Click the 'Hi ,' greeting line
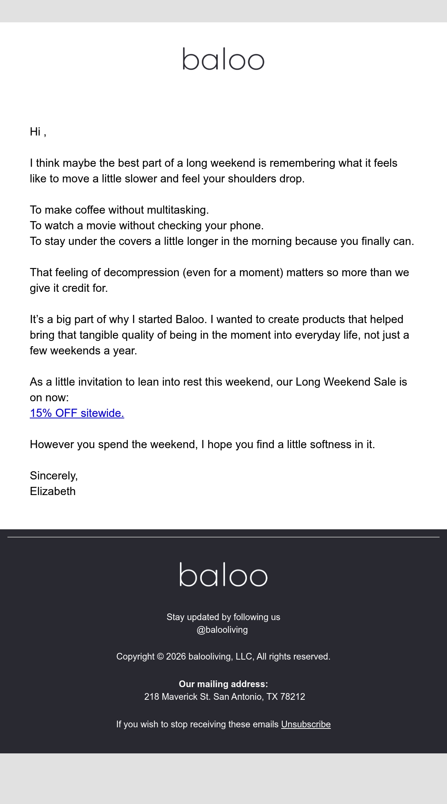This screenshot has height=804, width=447. pyautogui.click(x=38, y=132)
